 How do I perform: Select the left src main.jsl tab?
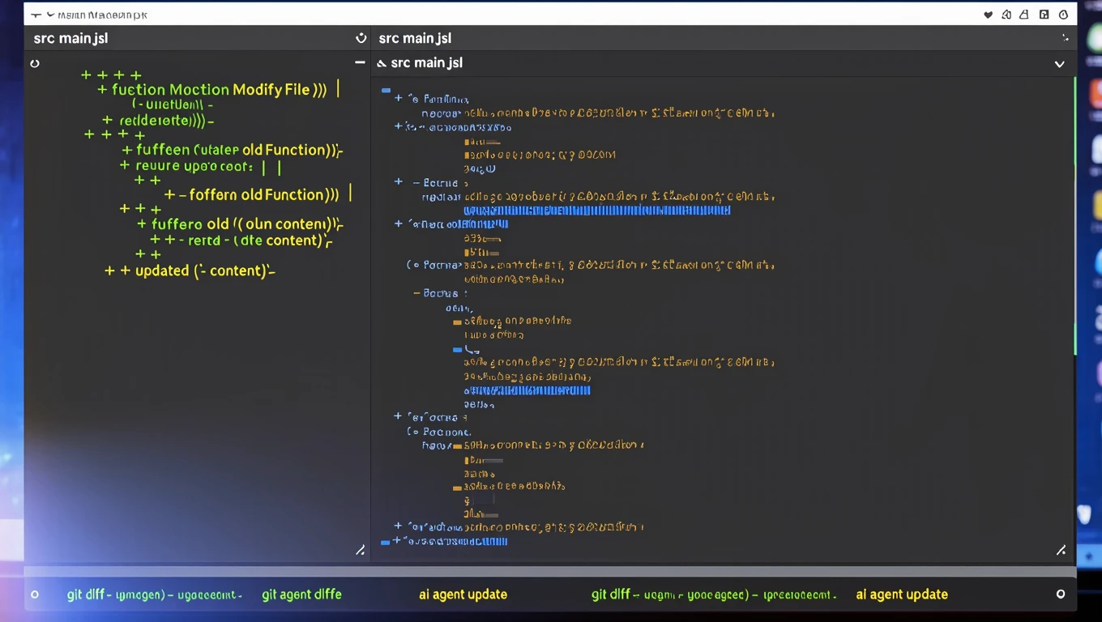pos(70,38)
